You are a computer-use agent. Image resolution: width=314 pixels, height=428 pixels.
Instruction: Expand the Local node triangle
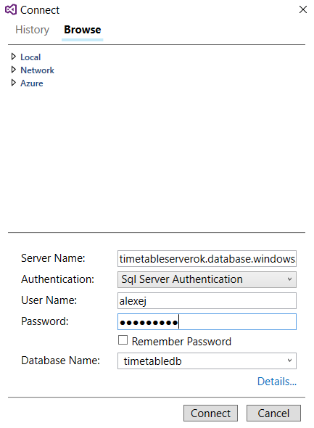[13, 57]
